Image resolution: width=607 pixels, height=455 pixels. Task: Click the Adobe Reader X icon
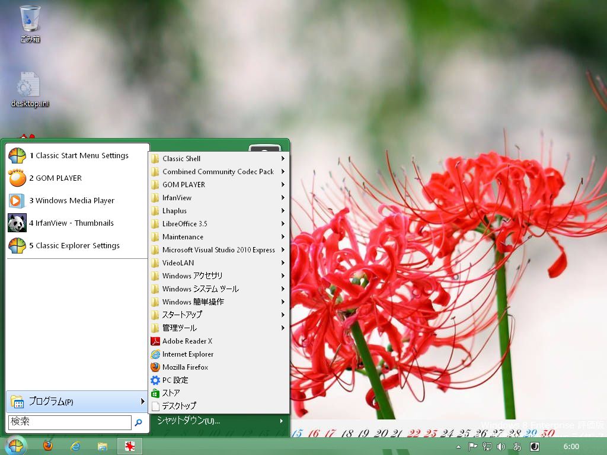click(155, 341)
